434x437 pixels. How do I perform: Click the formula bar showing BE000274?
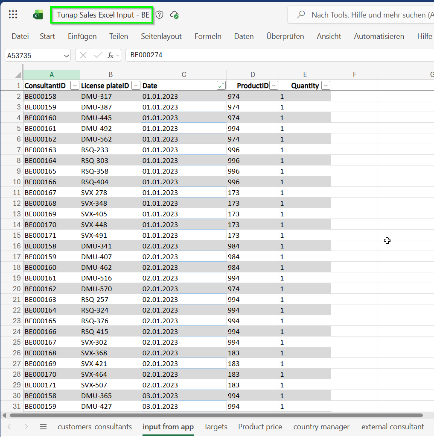pyautogui.click(x=280, y=55)
